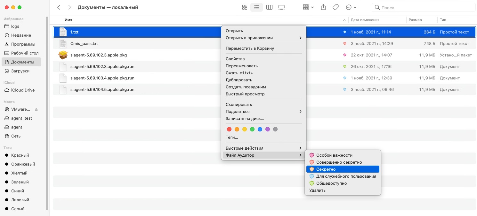Viewport: 477px width, 216px height.
Task: Open the grouping options dropdown
Action: coord(308,7)
